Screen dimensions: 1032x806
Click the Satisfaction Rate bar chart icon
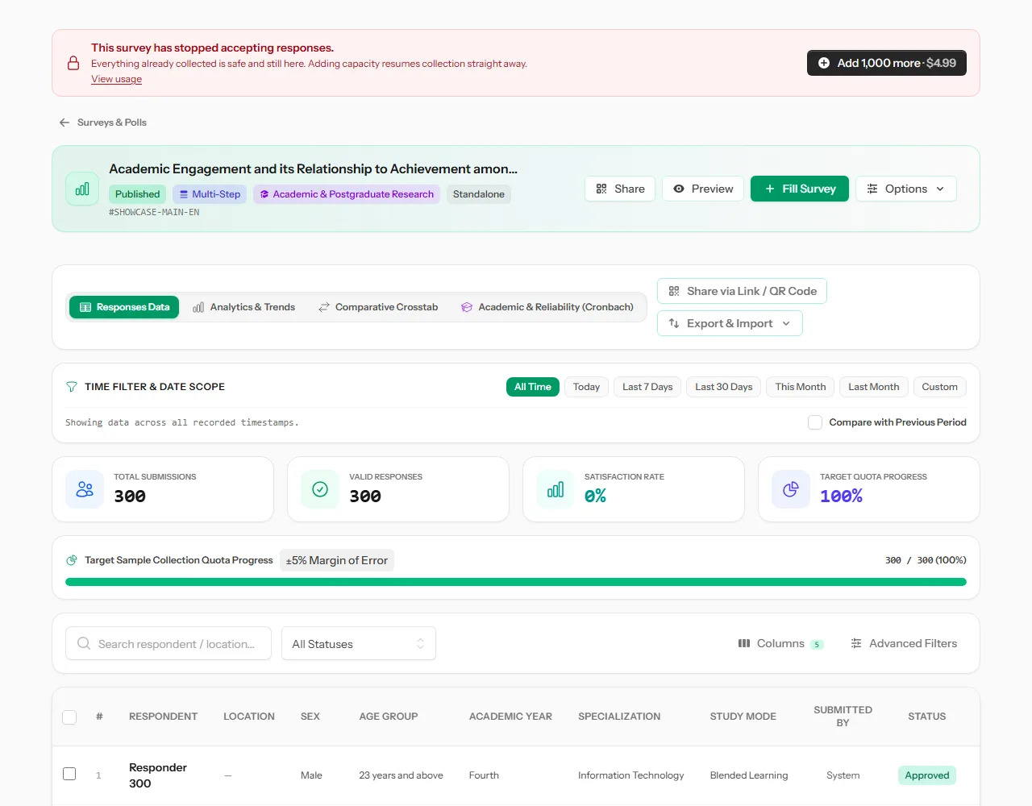tap(556, 489)
